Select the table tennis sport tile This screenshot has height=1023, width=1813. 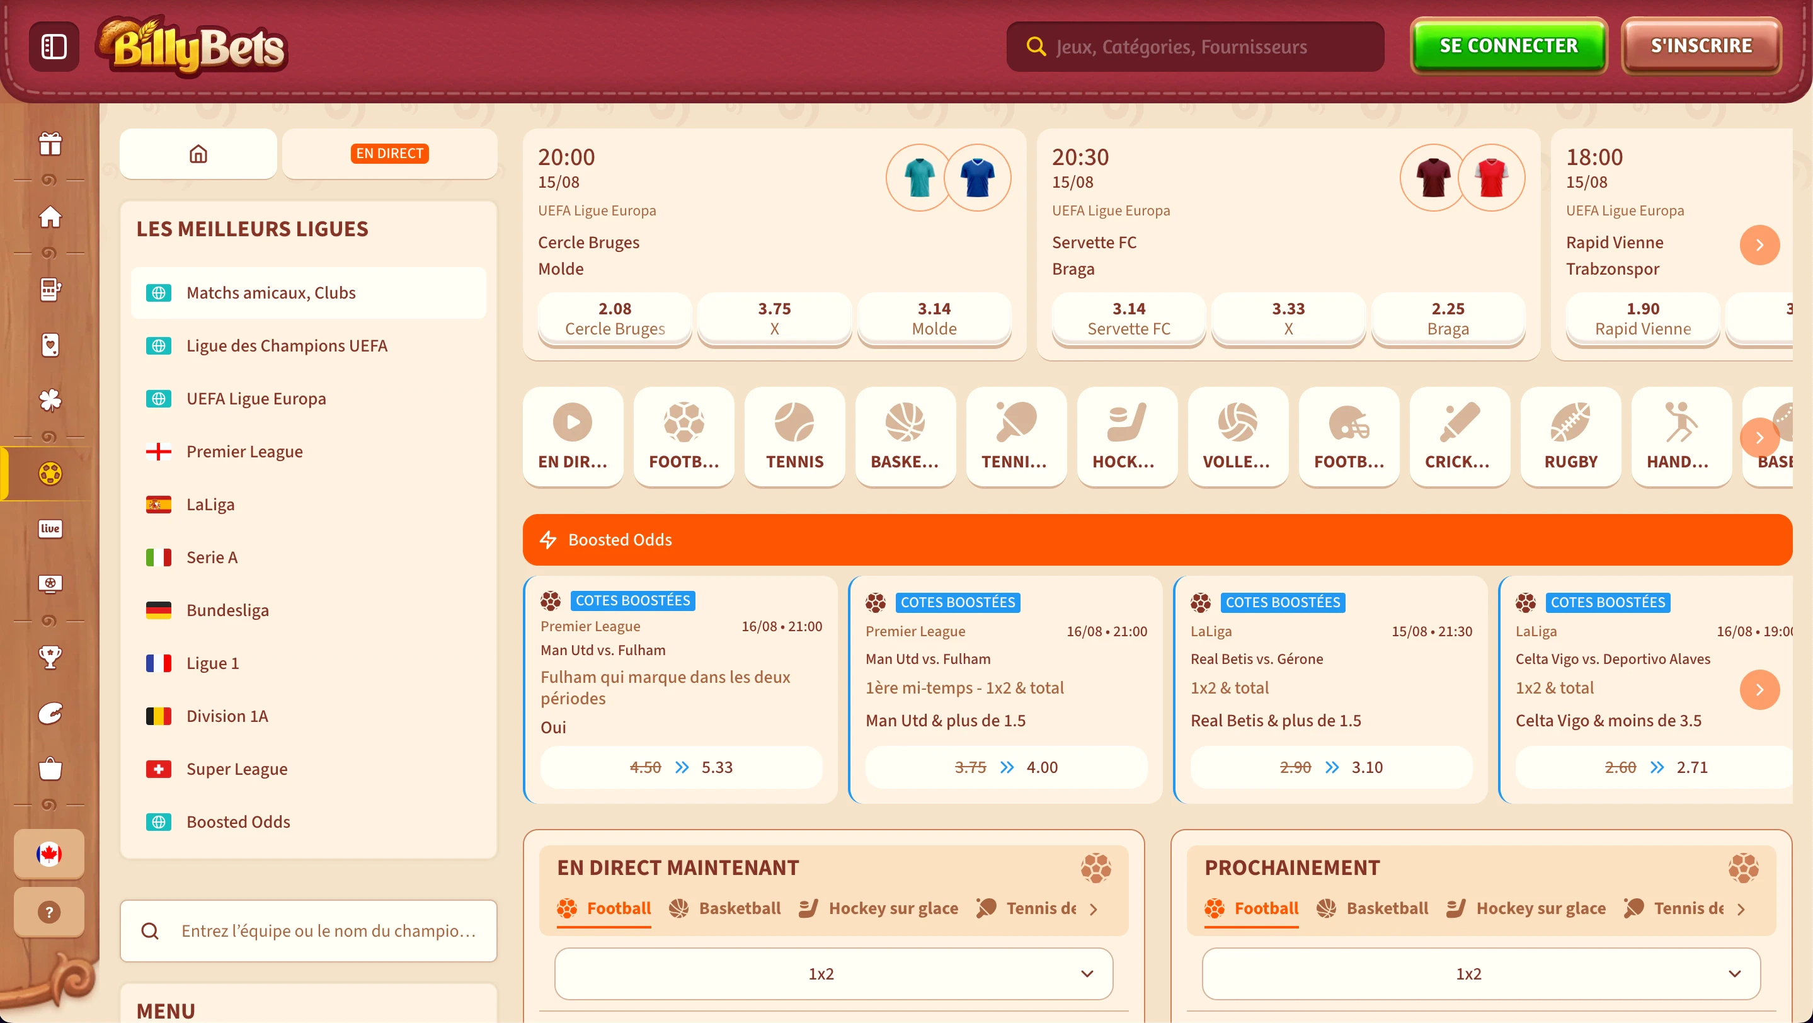pyautogui.click(x=1016, y=436)
